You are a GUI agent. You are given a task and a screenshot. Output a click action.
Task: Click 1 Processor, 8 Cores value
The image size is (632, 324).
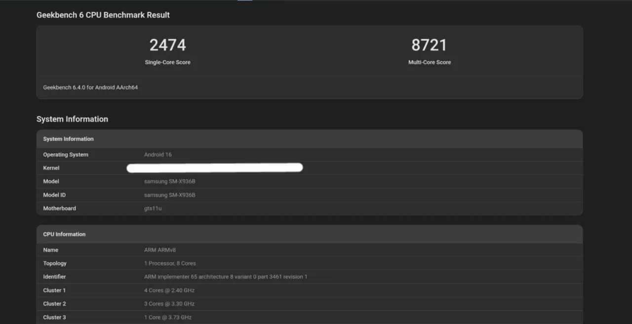[170, 263]
